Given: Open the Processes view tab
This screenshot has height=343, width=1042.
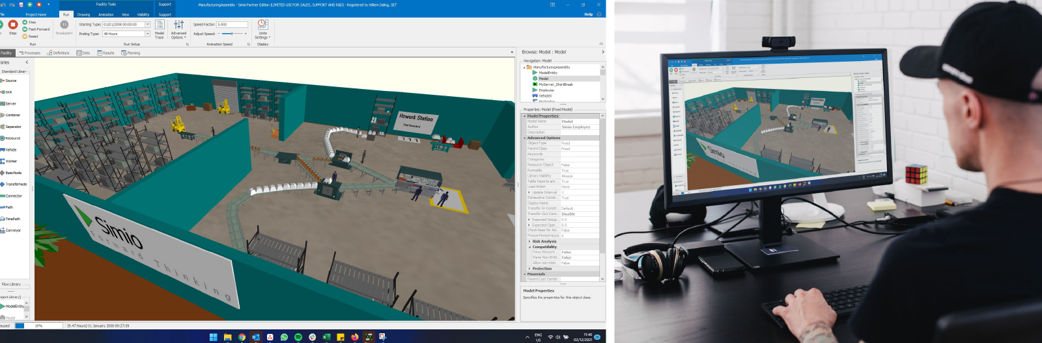Looking at the screenshot, I should click(30, 53).
